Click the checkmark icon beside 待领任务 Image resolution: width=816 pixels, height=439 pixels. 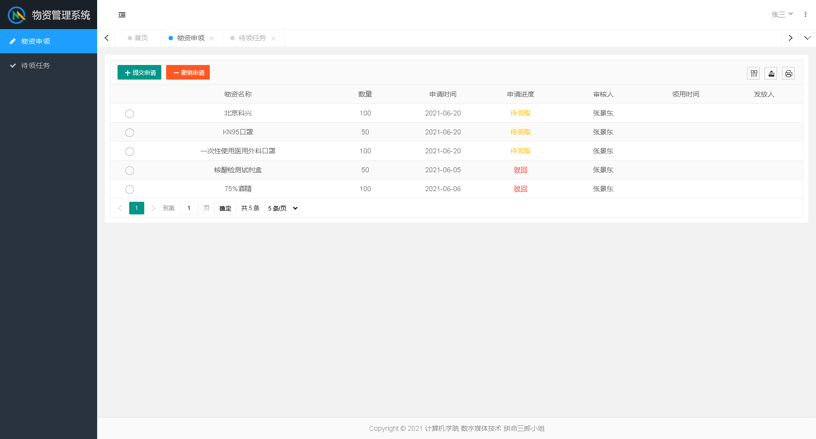coord(13,65)
